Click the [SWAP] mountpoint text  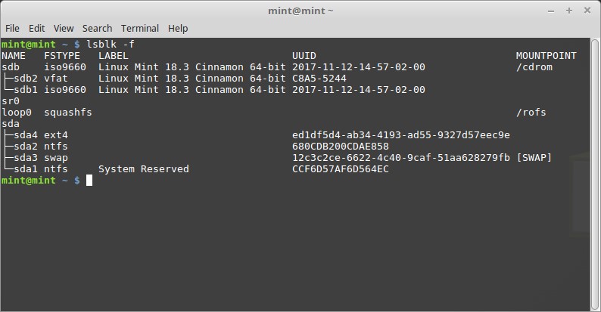pyautogui.click(x=534, y=158)
